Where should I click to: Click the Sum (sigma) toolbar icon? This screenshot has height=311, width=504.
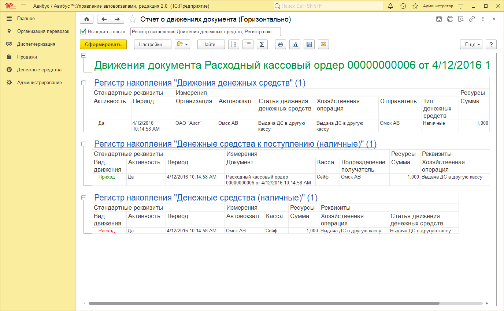pos(262,44)
